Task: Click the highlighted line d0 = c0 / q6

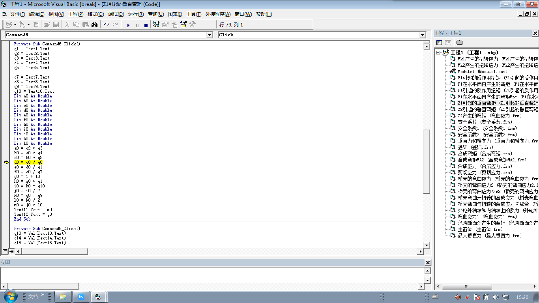Action: pos(28,162)
